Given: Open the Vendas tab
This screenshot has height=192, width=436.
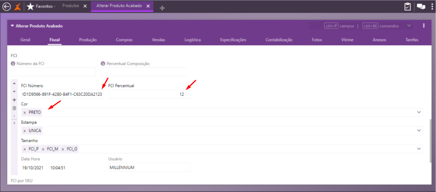Looking at the screenshot, I should click(158, 40).
